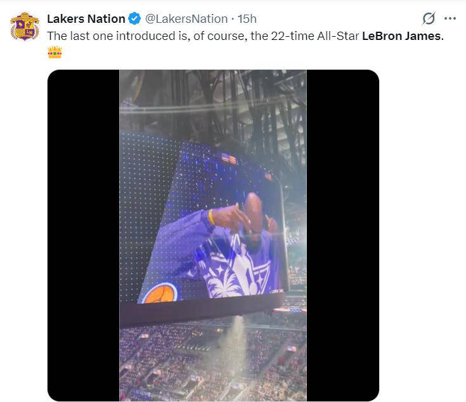Open the @LakersNation handle link
Image resolution: width=466 pixels, height=402 pixels.
(186, 19)
